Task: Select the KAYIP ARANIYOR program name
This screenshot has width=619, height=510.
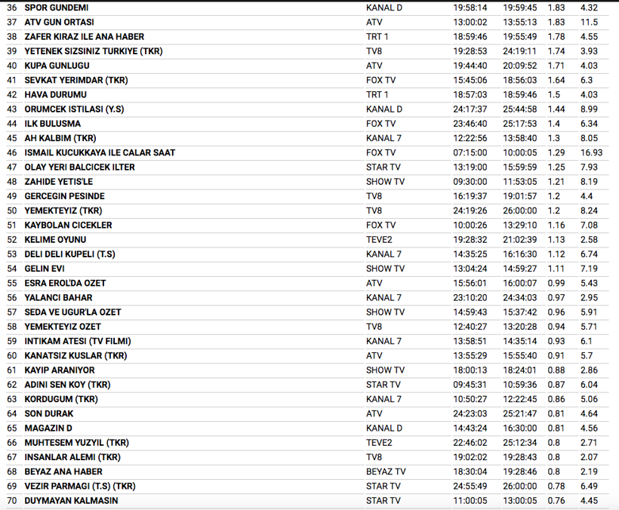Action: pos(60,370)
